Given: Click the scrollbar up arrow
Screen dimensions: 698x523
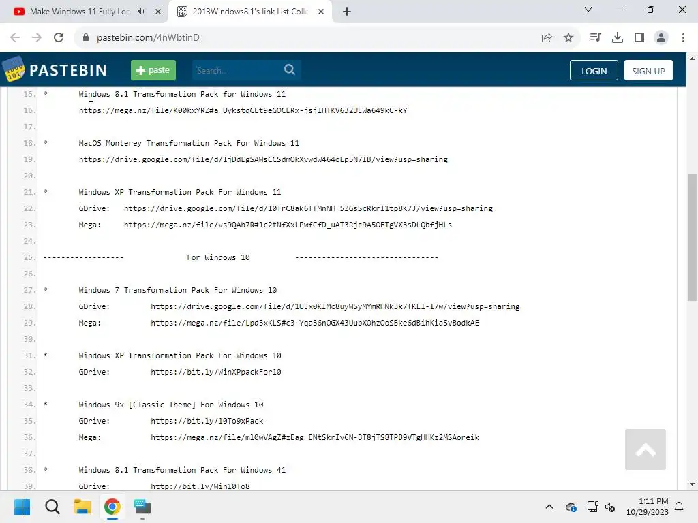Looking at the screenshot, I should point(692,59).
